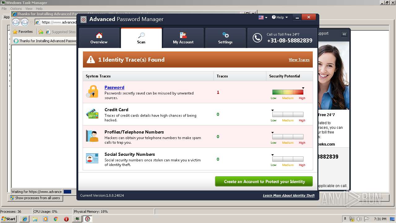Click the network tray icon
396x223 pixels.
[352, 219]
